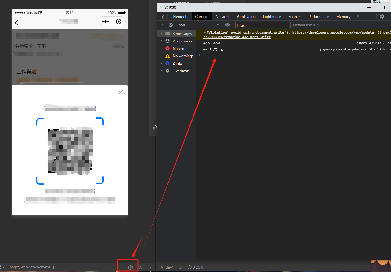Open the debugger bug icon in simulator bar

[130, 267]
